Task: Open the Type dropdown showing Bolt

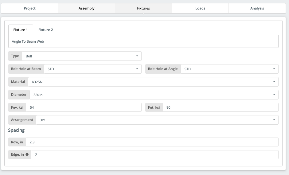Action: tap(82, 56)
